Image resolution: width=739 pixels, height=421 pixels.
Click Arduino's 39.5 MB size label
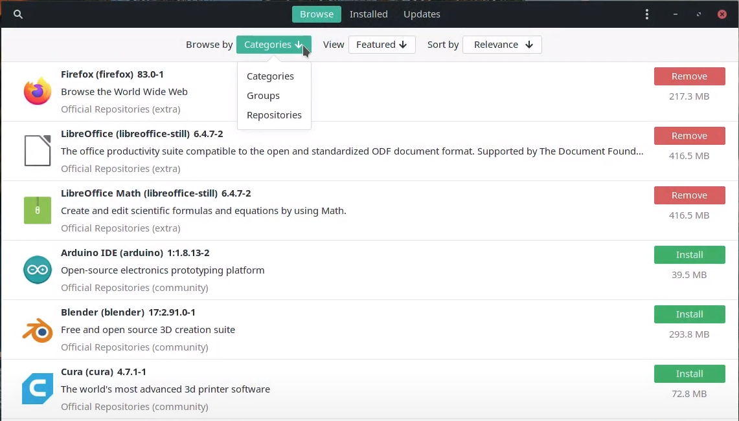(x=689, y=275)
